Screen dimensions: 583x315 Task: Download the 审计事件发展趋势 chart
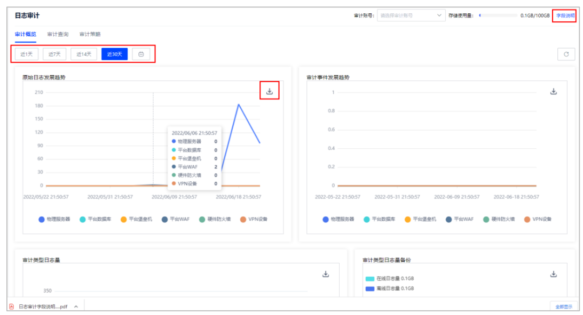[554, 91]
